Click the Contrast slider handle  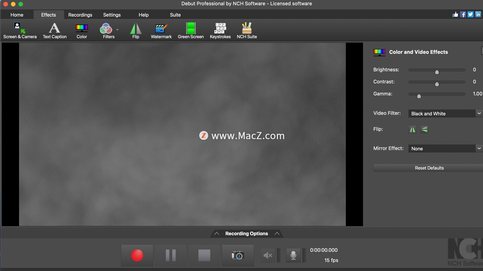click(x=437, y=84)
